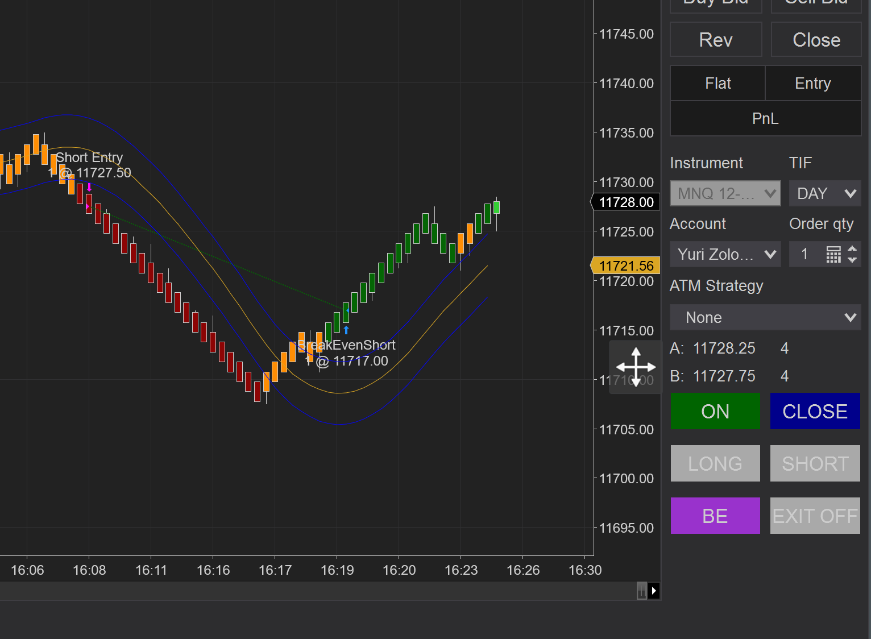
Task: Click CLOSE to flatten the position
Action: click(x=815, y=411)
